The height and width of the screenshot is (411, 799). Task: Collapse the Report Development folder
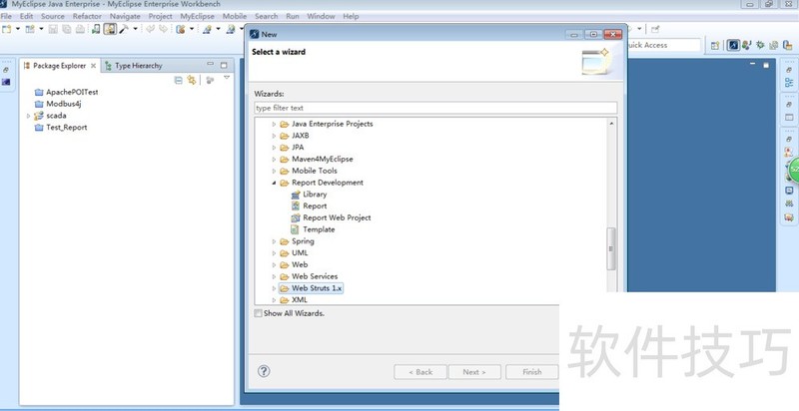pos(274,183)
